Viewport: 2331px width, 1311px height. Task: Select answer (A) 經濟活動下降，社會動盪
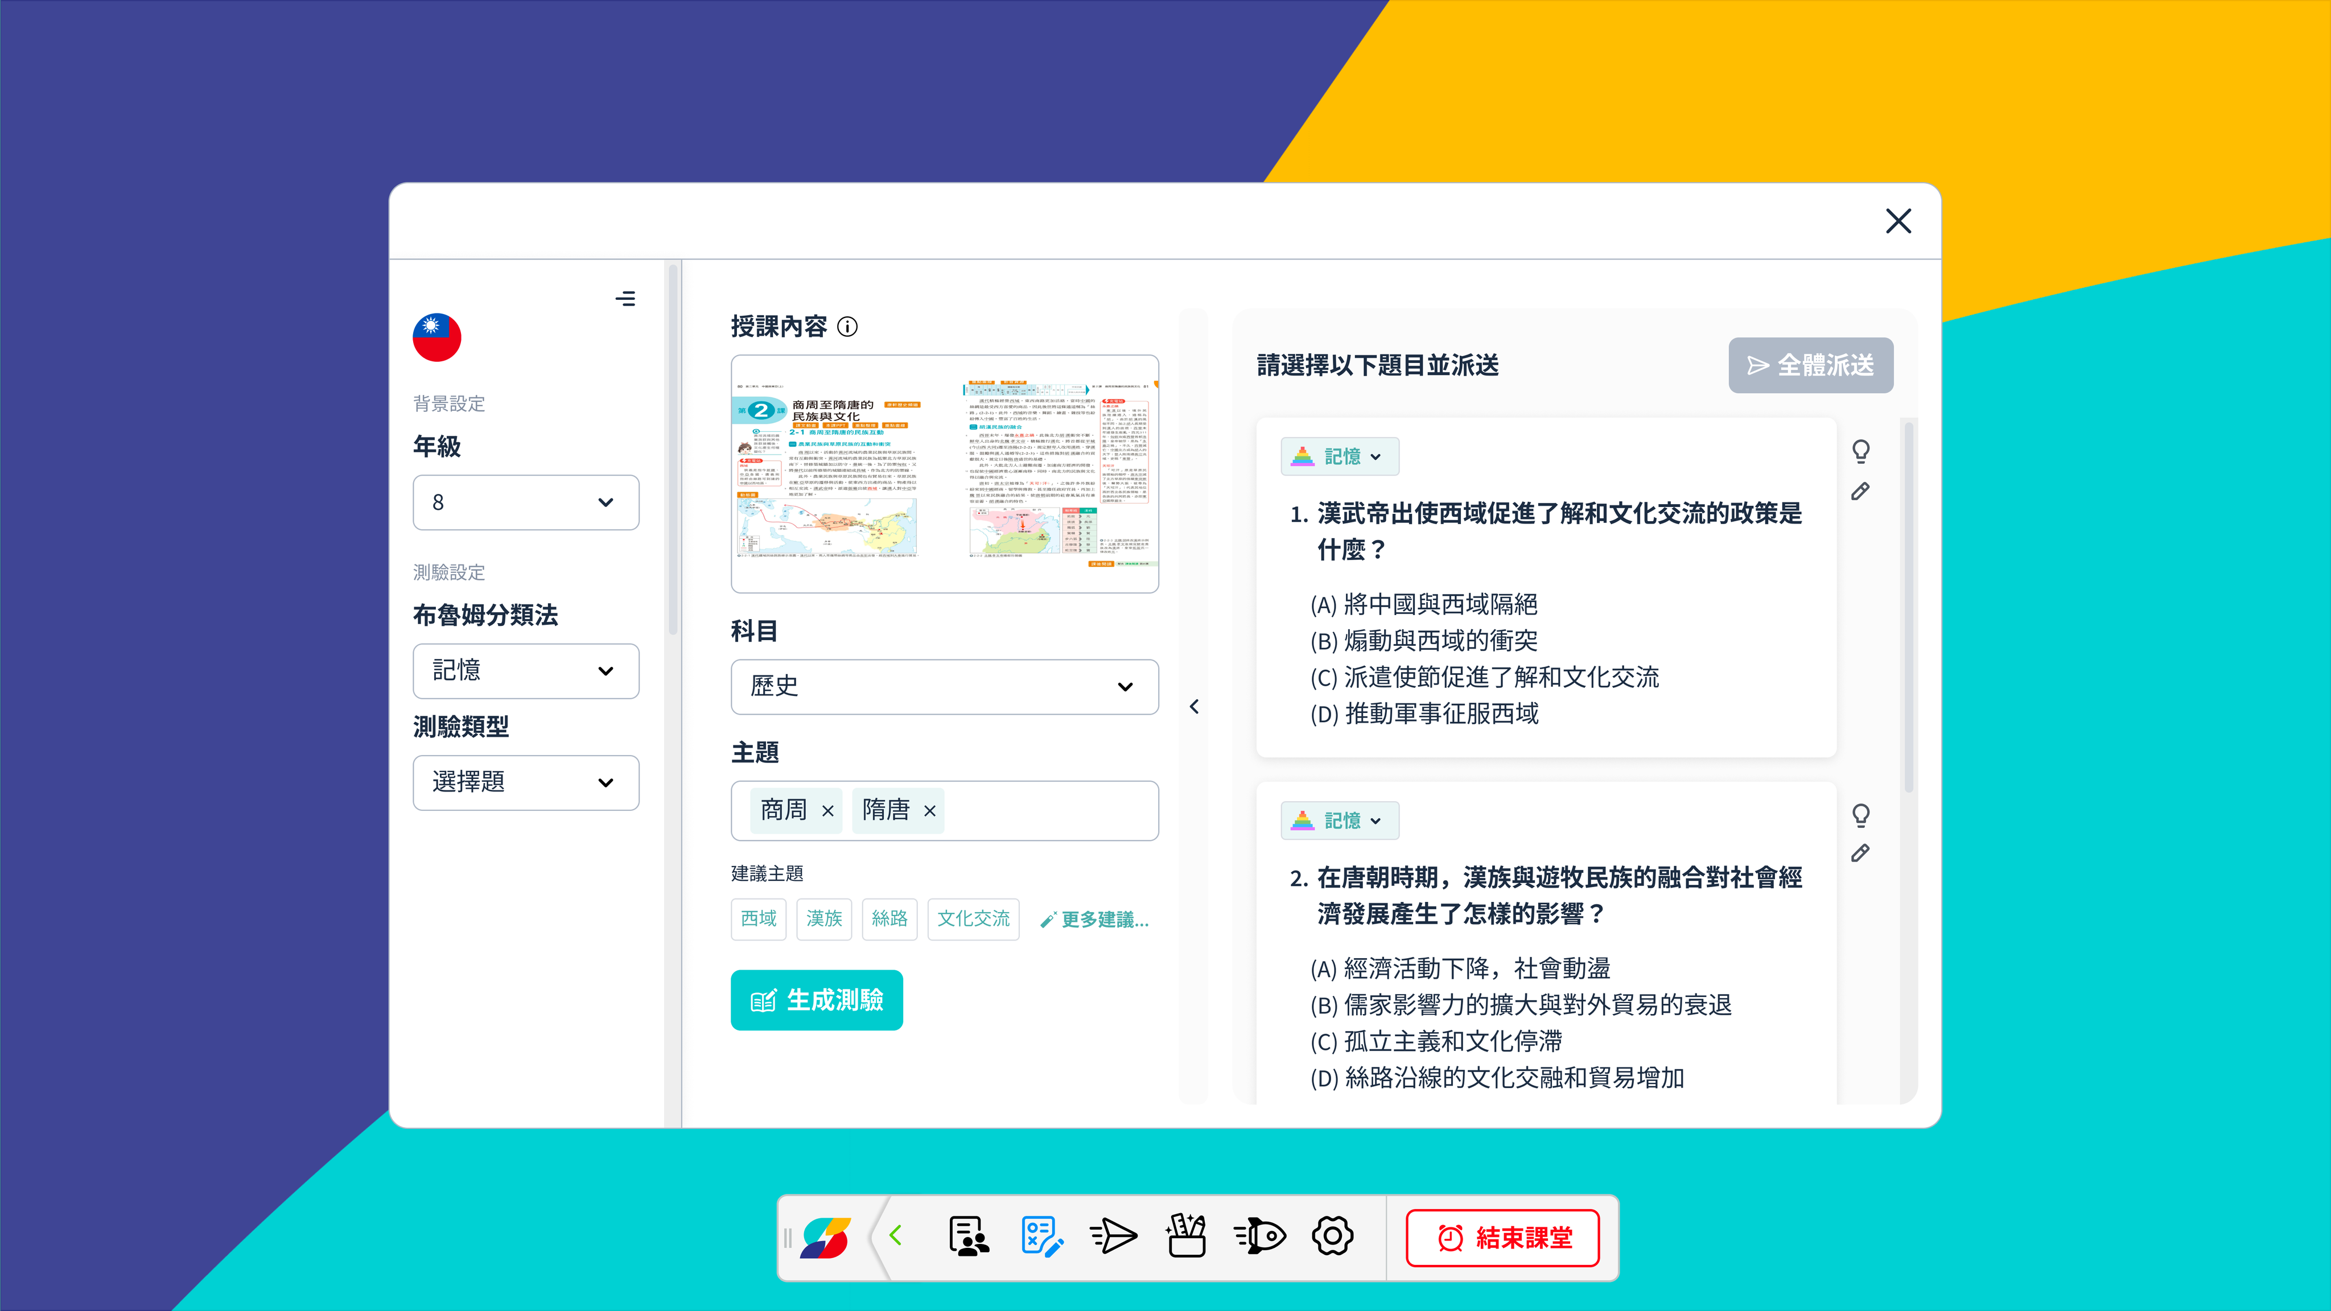[1460, 969]
